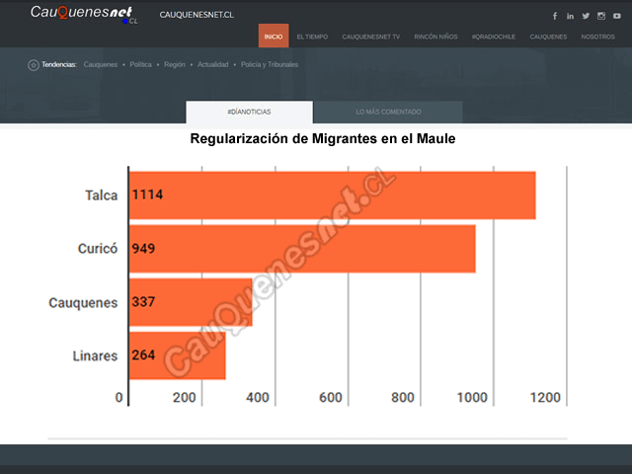Click the 0 axis tick label
This screenshot has height=474, width=632.
pyautogui.click(x=118, y=398)
